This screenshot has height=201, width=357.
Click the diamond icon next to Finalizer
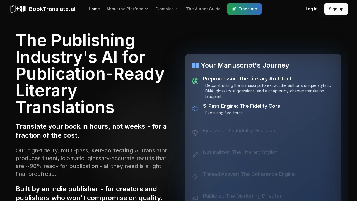tap(195, 133)
